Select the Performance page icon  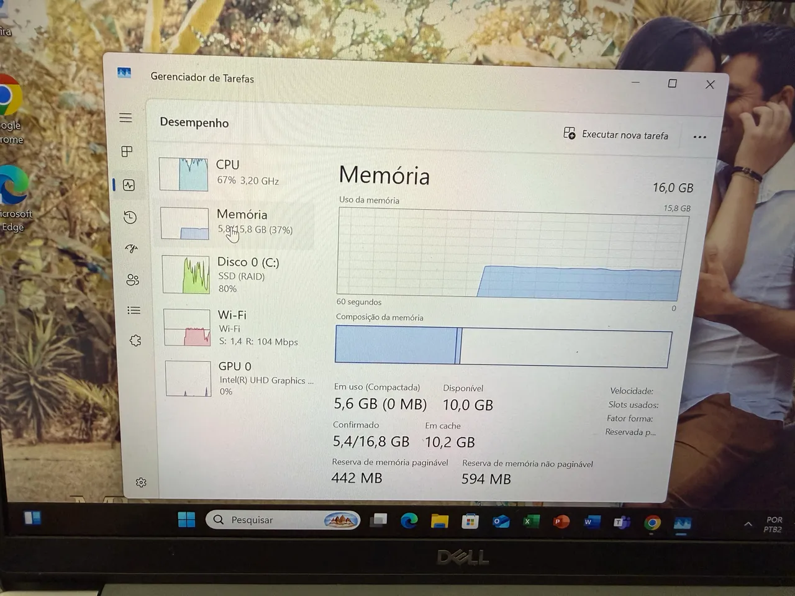tap(129, 184)
